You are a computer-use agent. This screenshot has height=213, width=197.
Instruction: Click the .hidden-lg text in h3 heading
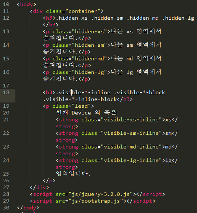[178, 18]
